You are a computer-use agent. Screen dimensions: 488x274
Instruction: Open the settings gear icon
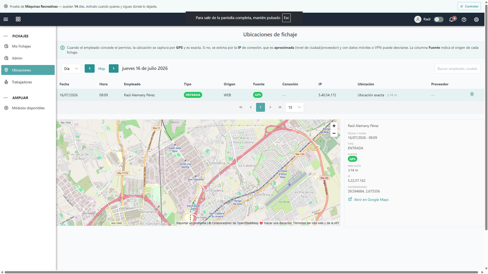476,19
